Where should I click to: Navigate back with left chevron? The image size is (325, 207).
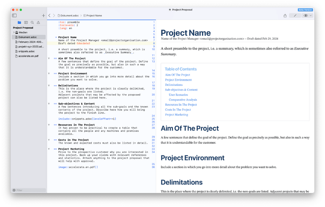[x=49, y=16]
